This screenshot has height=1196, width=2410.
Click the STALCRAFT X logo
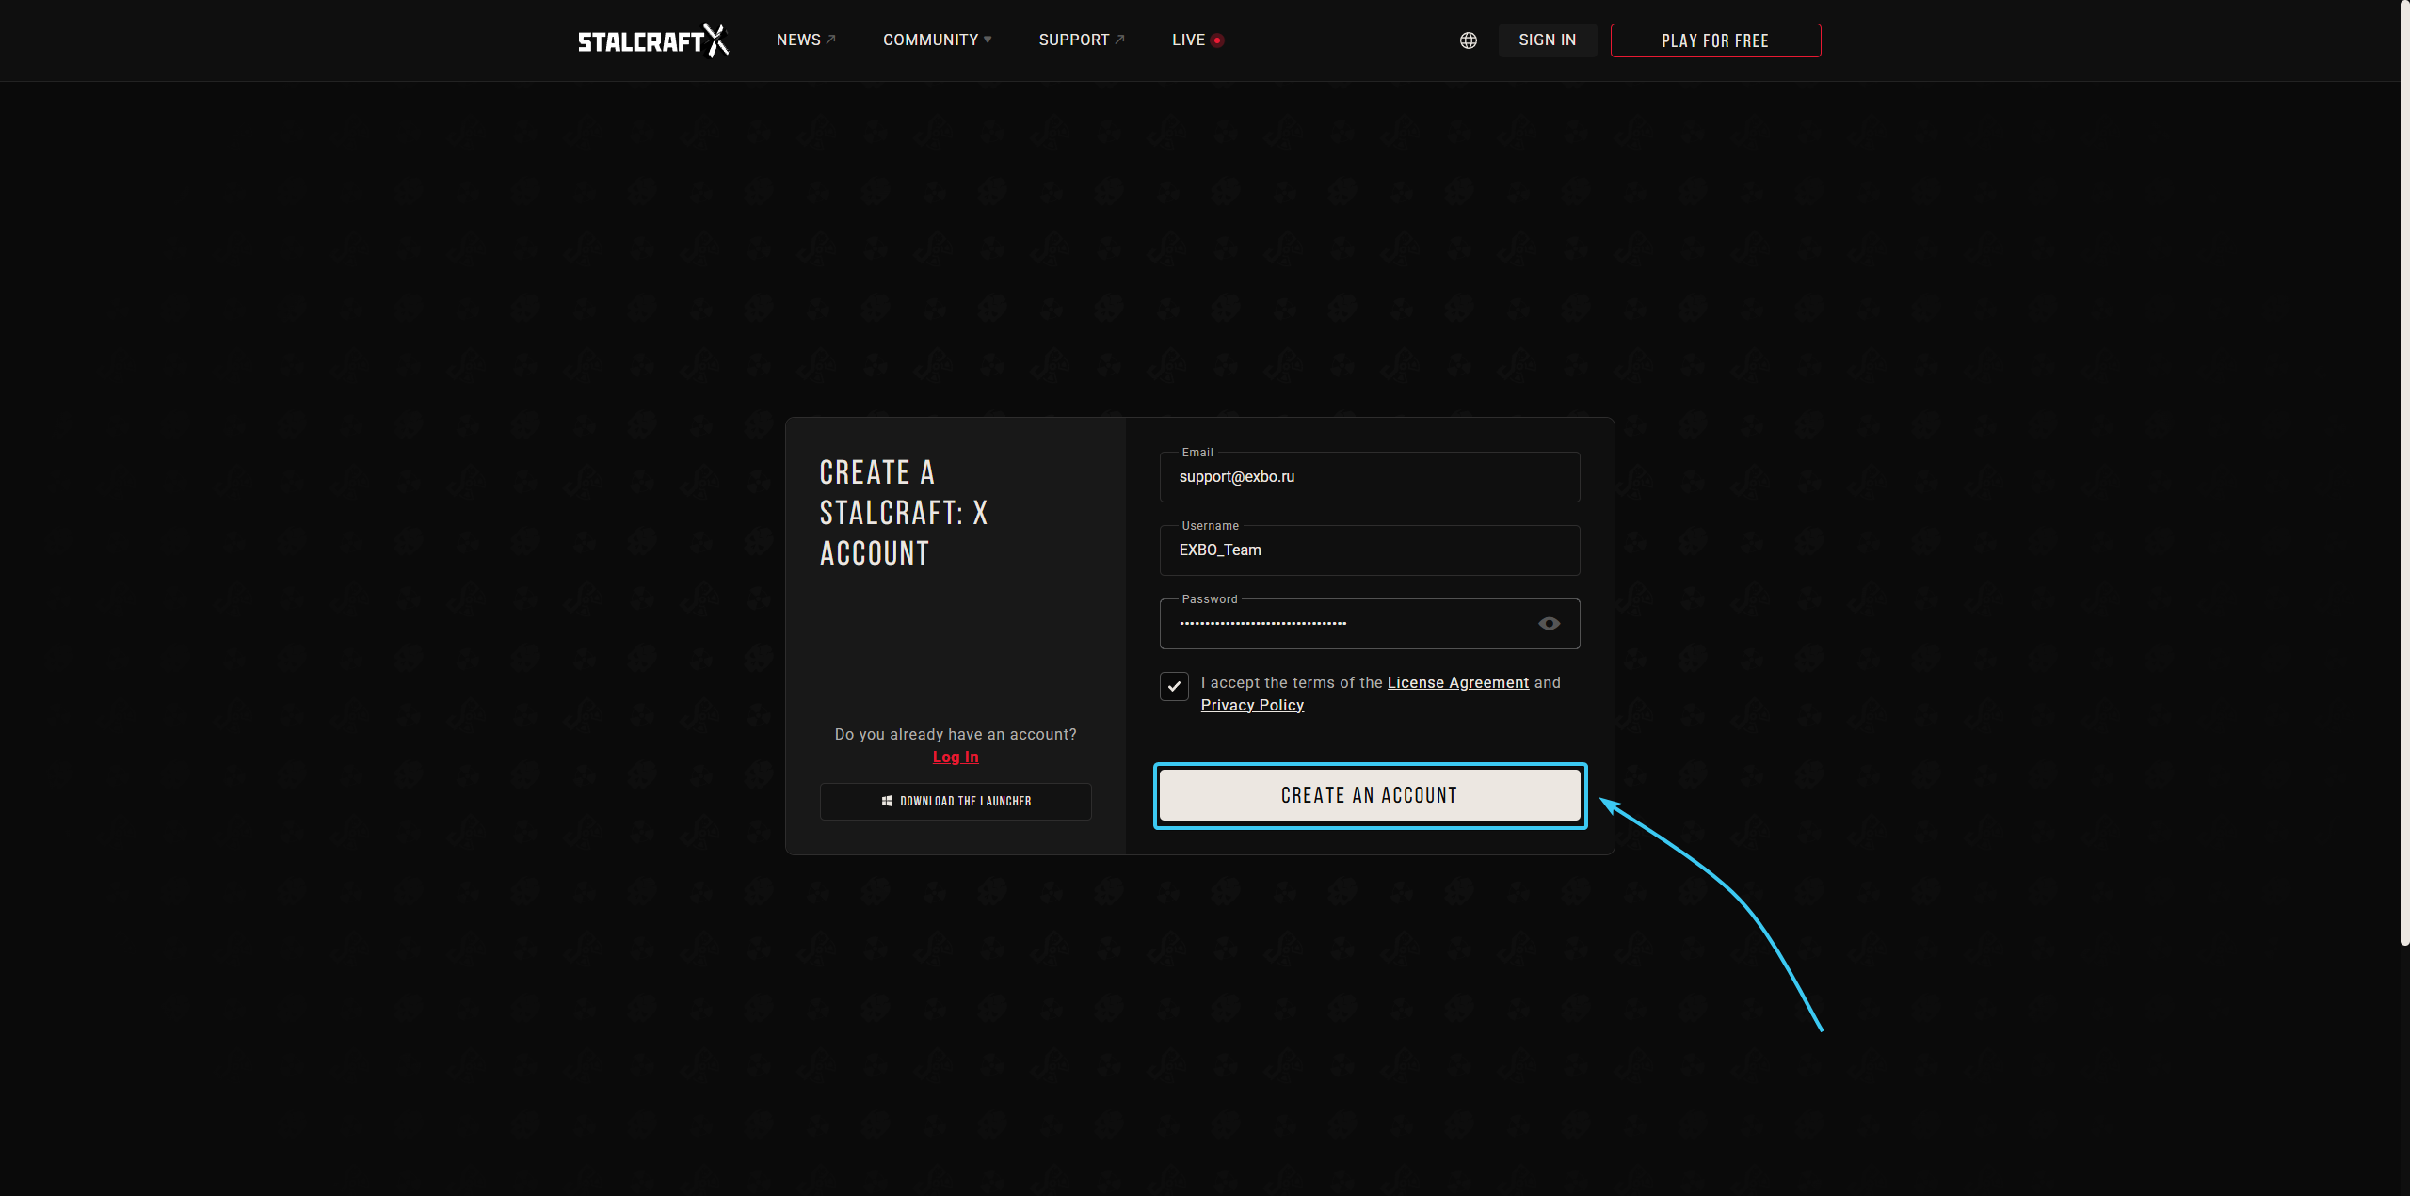[652, 40]
